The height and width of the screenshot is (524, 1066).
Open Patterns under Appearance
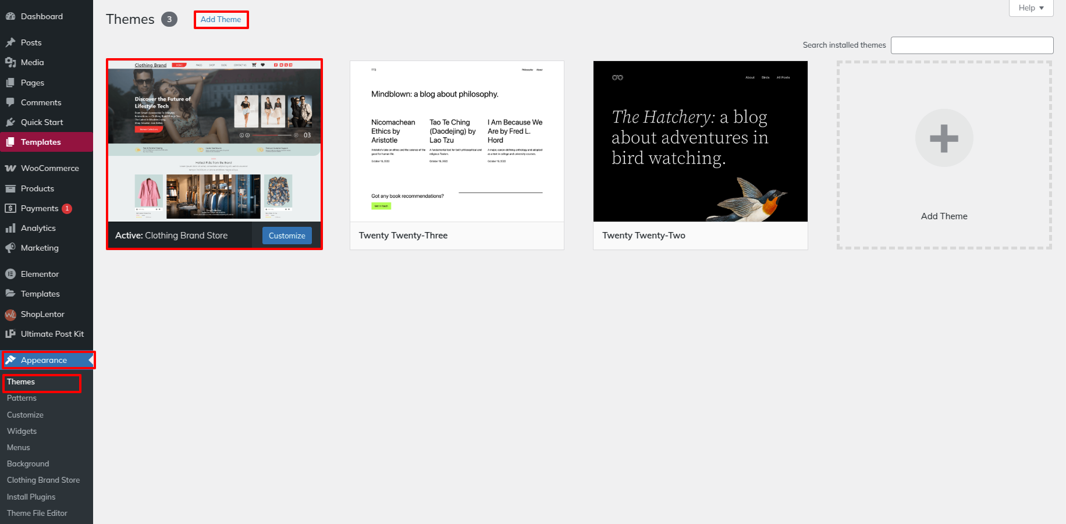22,398
